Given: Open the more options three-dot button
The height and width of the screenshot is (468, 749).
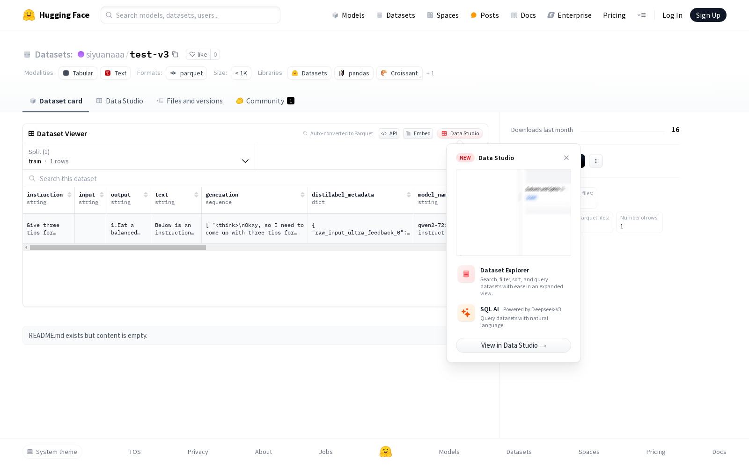Looking at the screenshot, I should pos(595,161).
